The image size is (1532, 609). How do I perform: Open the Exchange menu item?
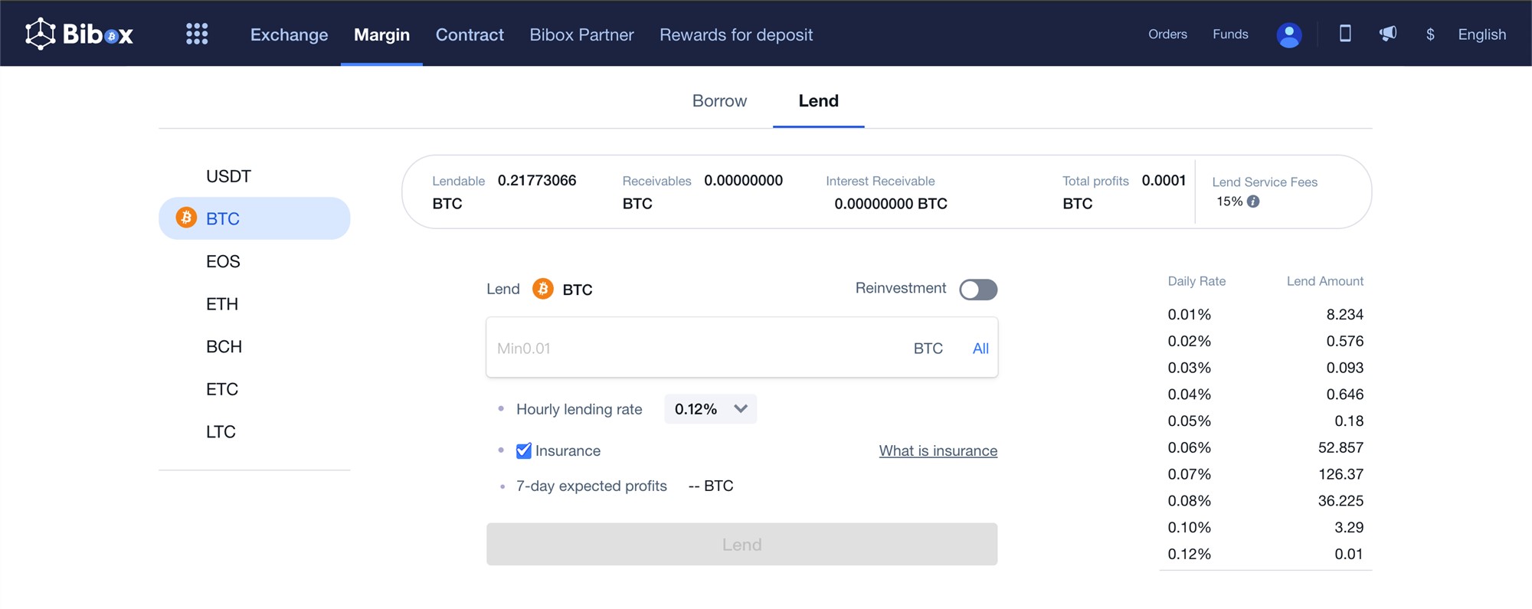289,34
